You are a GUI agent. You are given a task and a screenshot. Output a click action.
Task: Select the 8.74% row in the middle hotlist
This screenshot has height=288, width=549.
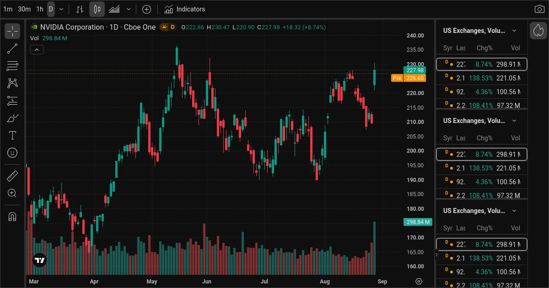point(482,155)
